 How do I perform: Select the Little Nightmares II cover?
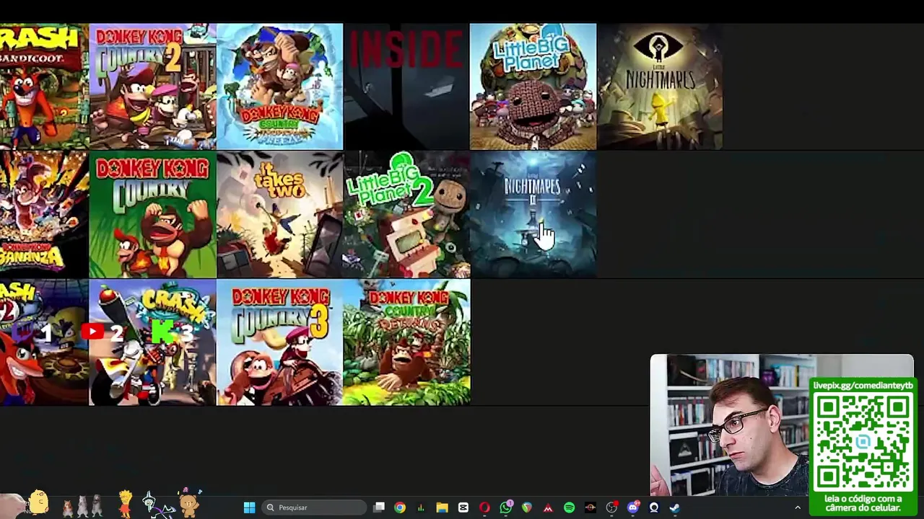(533, 214)
